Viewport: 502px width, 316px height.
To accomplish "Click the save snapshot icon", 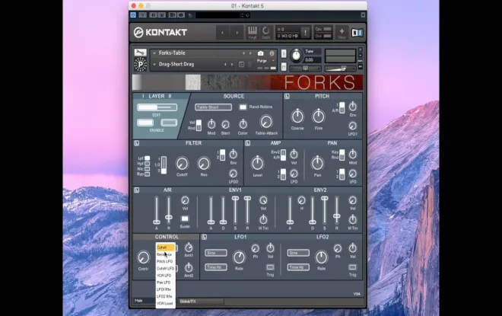I will point(241,65).
